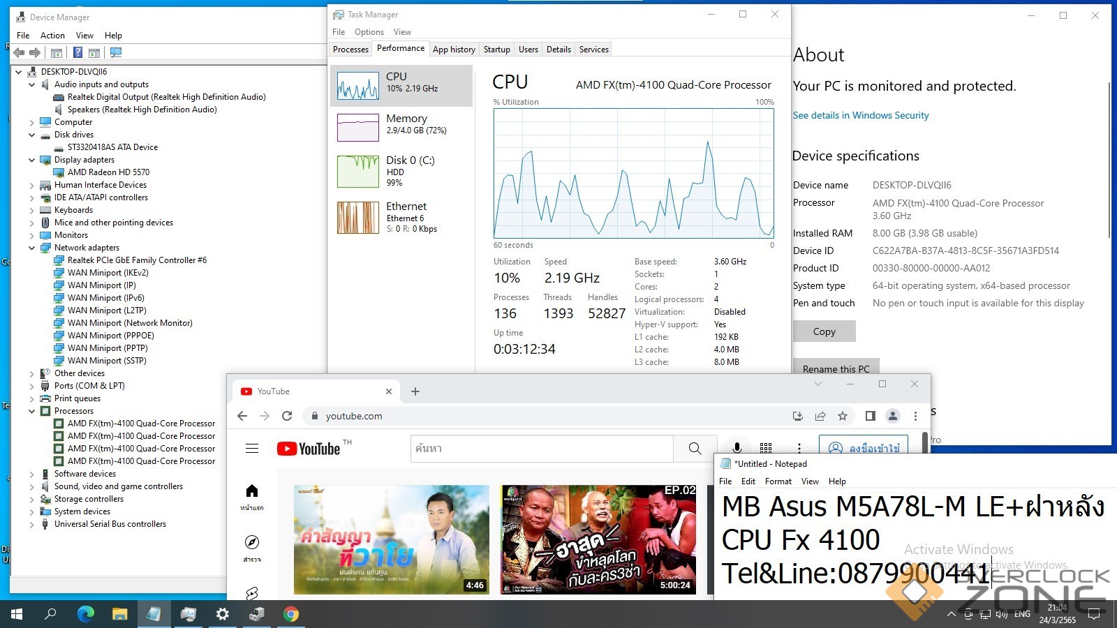This screenshot has width=1117, height=628.
Task: Click the Copy button under Device specifications
Action: click(824, 331)
